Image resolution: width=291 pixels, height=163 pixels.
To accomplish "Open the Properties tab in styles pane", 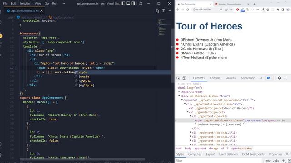I will pyautogui.click(x=276, y=154).
